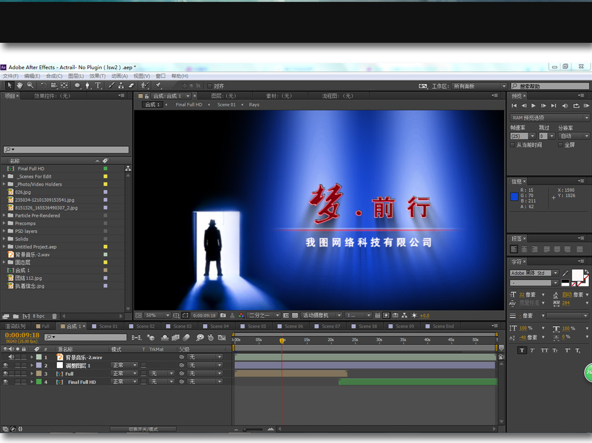Hide the 调整图层 1 layer eye
The height and width of the screenshot is (443, 592).
point(5,366)
